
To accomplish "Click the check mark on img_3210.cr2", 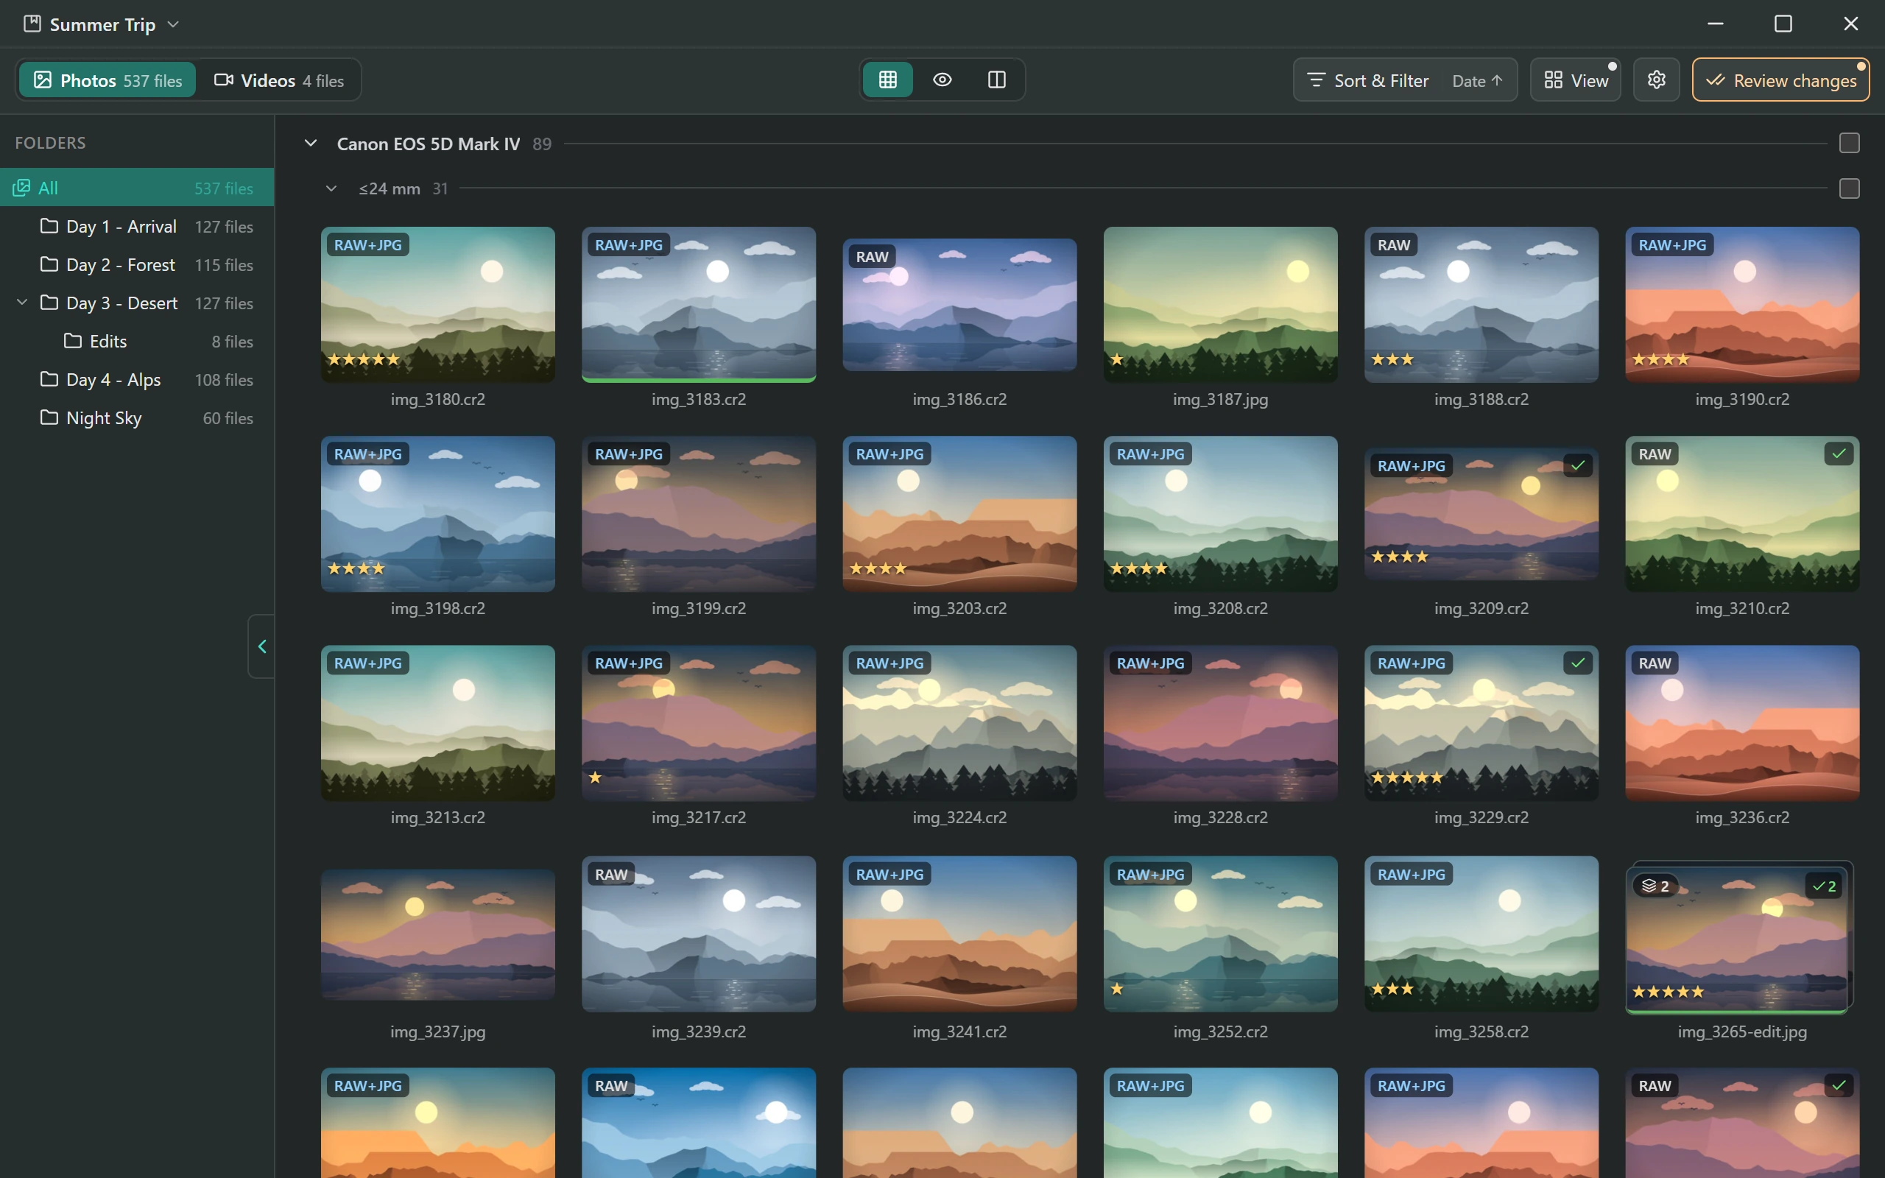I will point(1839,454).
